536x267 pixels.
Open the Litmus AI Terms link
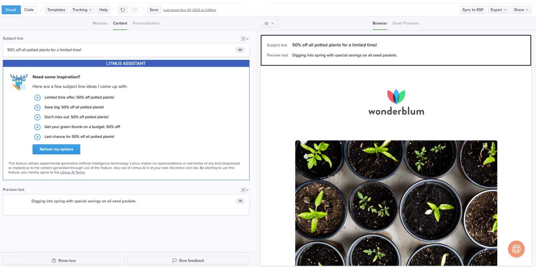coord(72,173)
